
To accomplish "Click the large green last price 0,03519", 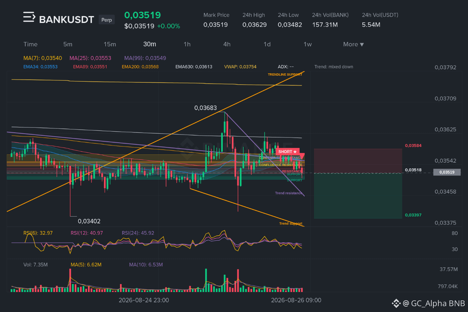I will coord(142,15).
